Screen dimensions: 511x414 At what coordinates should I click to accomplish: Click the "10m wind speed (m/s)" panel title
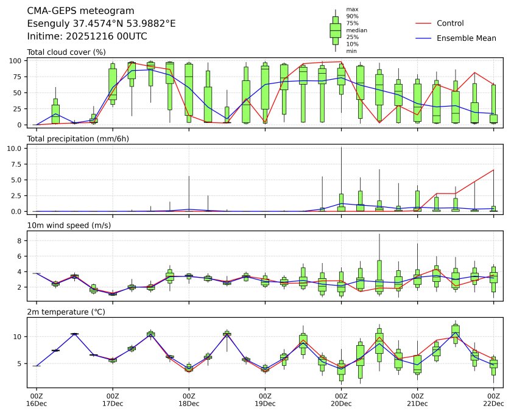(65, 226)
